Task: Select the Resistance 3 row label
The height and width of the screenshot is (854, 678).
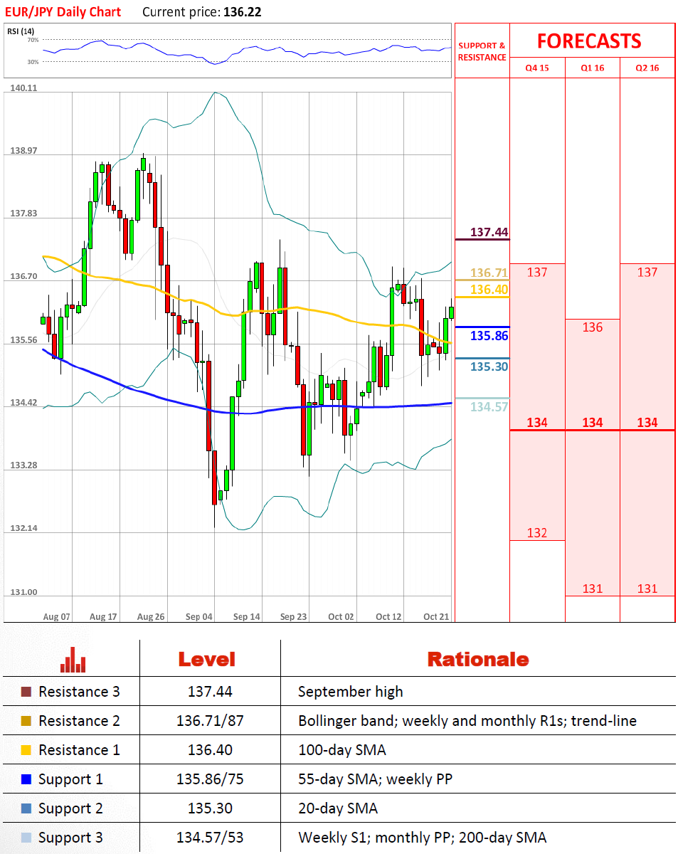Action: (x=79, y=692)
